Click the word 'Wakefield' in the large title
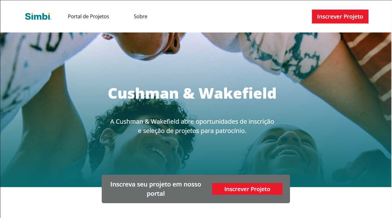The height and width of the screenshot is (218, 392). tap(237, 93)
